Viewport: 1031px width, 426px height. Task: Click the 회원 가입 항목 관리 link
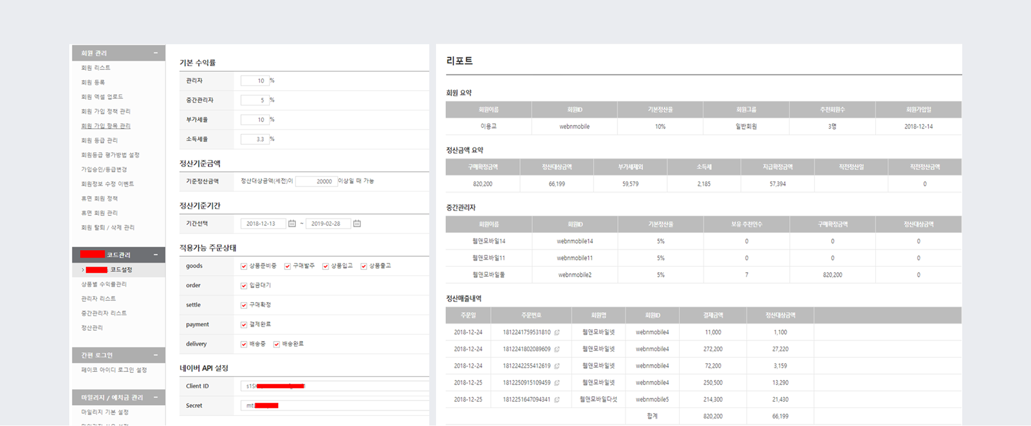pos(106,126)
